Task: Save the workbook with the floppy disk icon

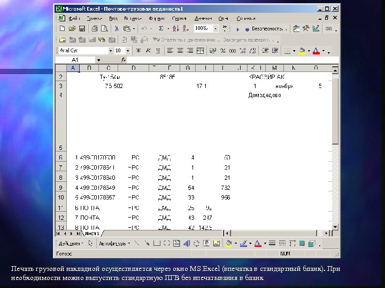Action: click(x=82, y=29)
